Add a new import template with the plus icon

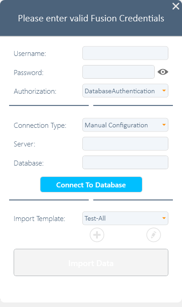pos(97,235)
